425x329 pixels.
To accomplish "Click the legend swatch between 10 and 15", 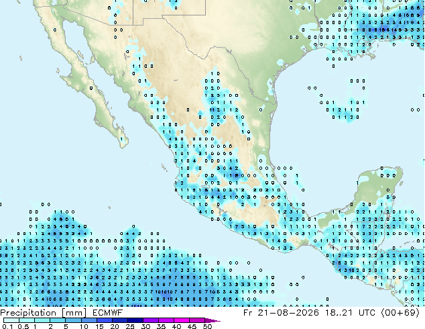I will click(89, 320).
